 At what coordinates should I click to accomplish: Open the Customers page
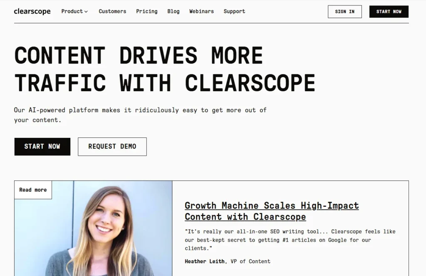[x=112, y=11]
